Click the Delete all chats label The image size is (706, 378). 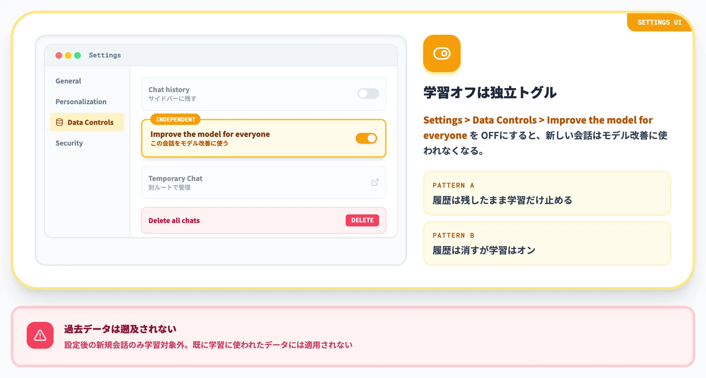click(x=174, y=220)
